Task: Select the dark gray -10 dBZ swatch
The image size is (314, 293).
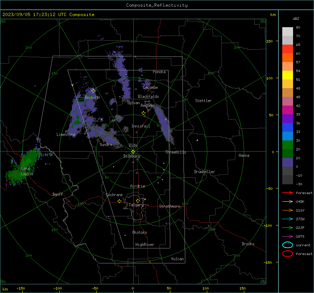Action: [287, 180]
